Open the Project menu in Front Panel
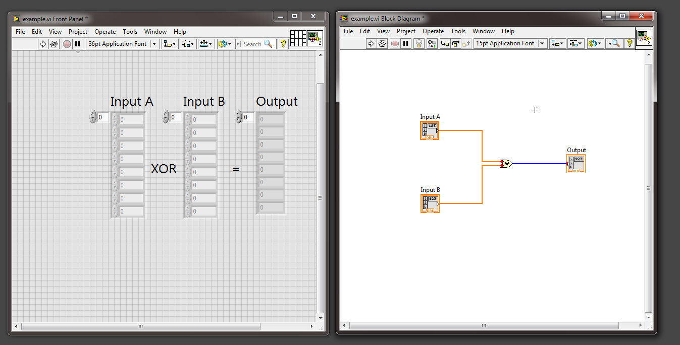Viewport: 680px width, 345px height. click(78, 31)
